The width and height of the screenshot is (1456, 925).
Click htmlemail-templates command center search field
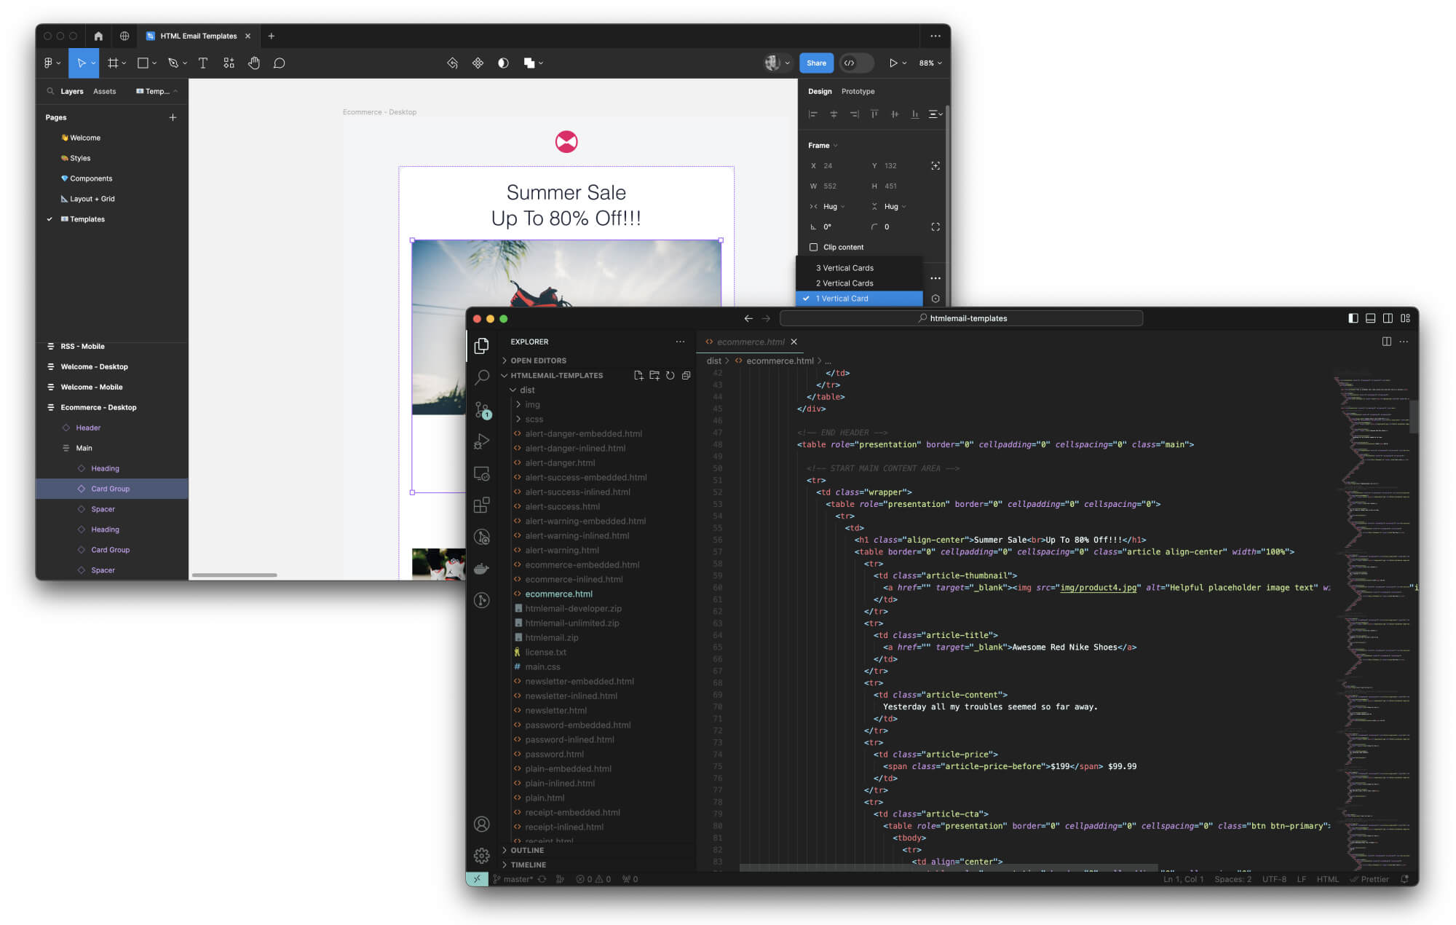click(961, 318)
